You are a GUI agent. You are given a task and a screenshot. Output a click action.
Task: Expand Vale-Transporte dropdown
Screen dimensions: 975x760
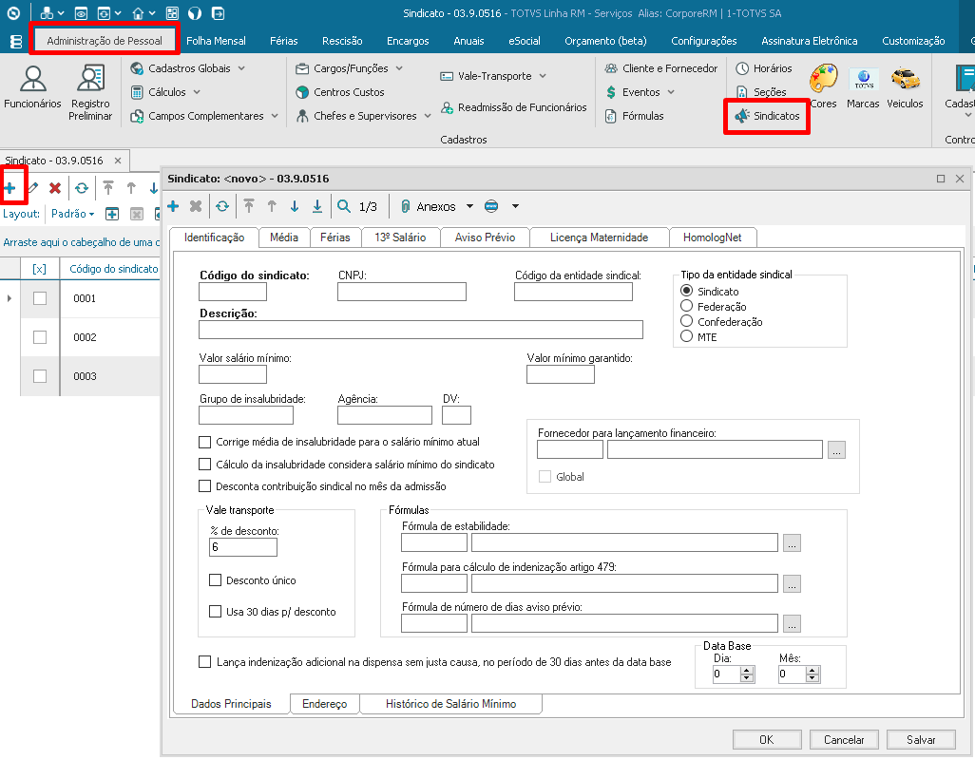543,76
